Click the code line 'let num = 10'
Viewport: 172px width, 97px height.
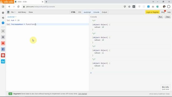tap(13, 20)
